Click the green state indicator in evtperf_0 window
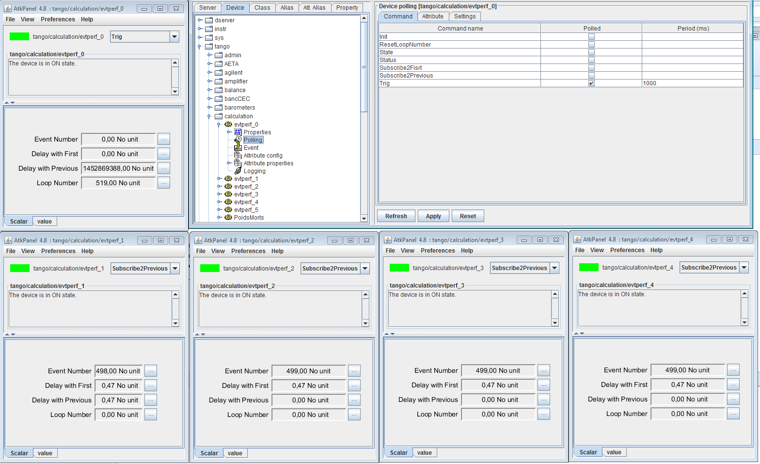The width and height of the screenshot is (760, 464). 19,36
